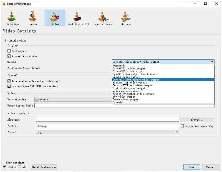This screenshot has height=172, width=222.
Task: Maximize the Simple Preferences window
Action: pos(205,4)
